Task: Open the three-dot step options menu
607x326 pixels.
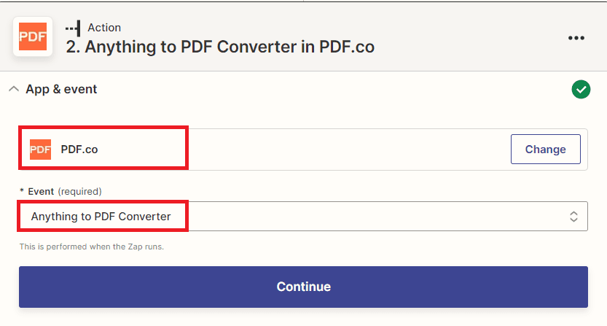Action: [x=576, y=38]
